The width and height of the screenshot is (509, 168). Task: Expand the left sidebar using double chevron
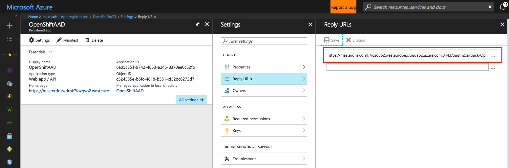pos(16,16)
